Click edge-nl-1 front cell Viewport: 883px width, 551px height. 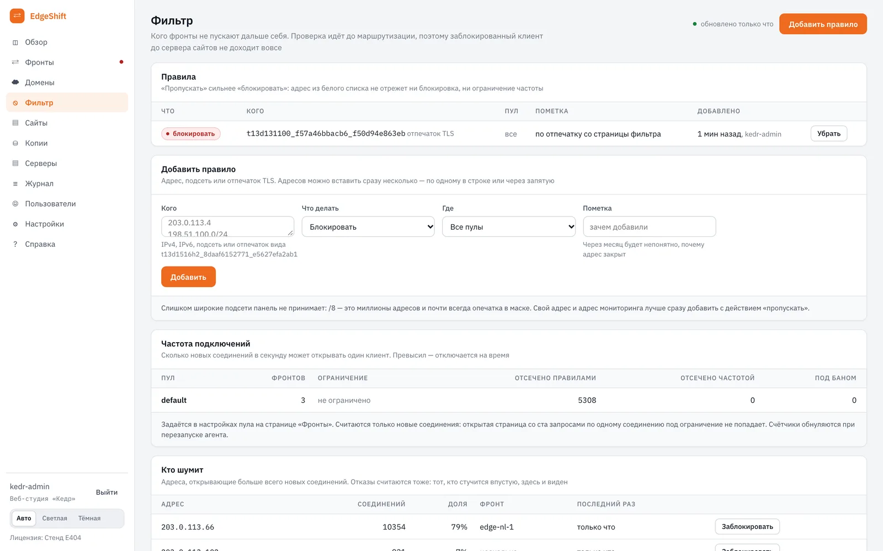(497, 527)
